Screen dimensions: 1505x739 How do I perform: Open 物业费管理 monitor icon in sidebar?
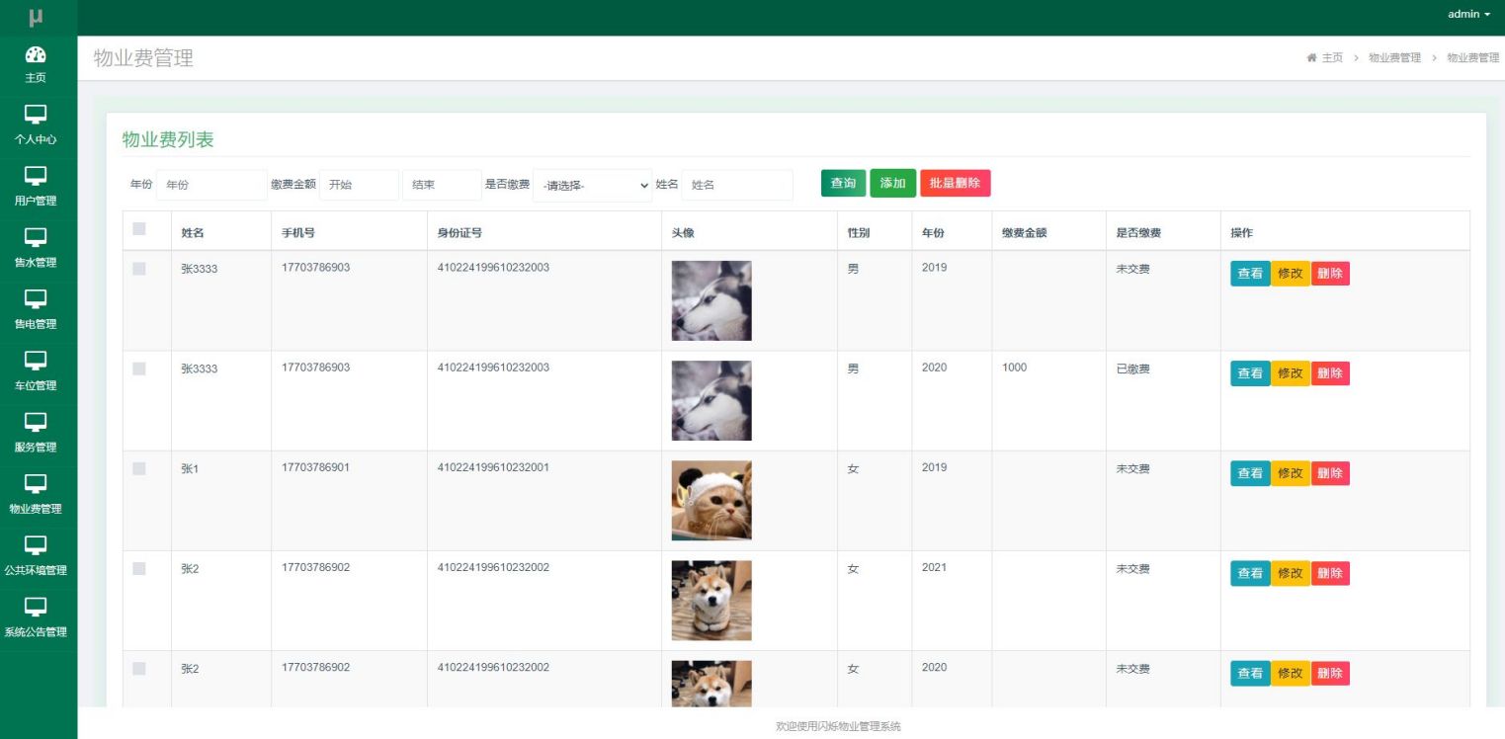pos(36,483)
